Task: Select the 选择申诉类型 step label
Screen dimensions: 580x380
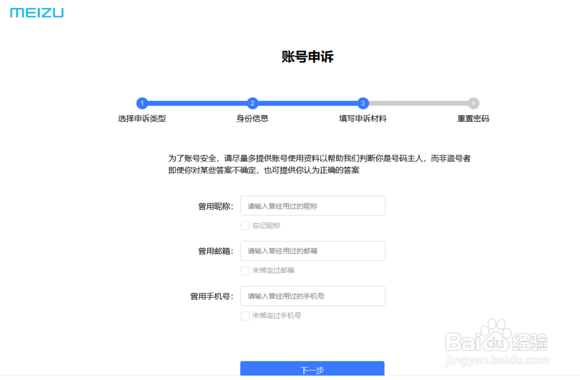Action: tap(142, 118)
